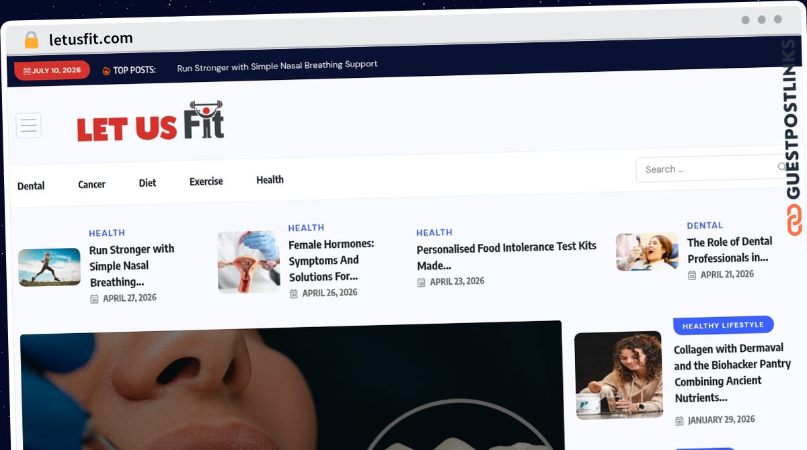Click calendar icon beside January 29, 2026
This screenshot has height=450, width=807.
click(679, 421)
